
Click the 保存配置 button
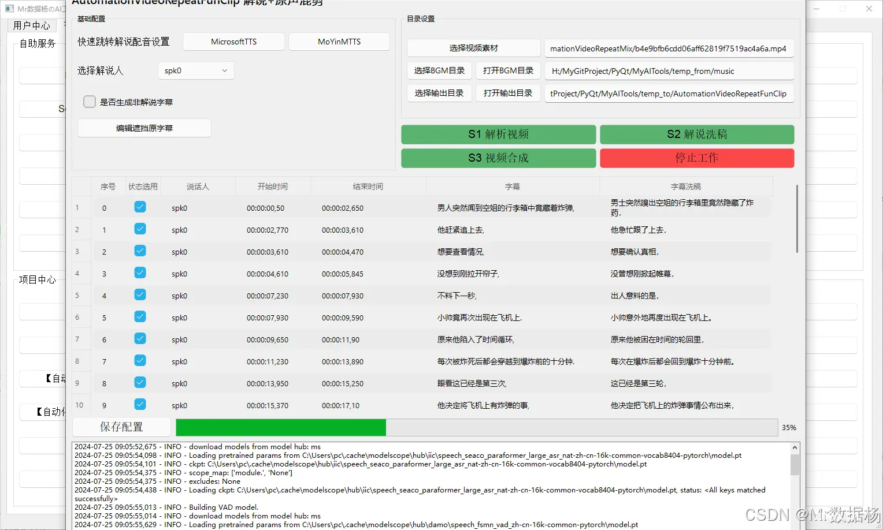tap(121, 427)
